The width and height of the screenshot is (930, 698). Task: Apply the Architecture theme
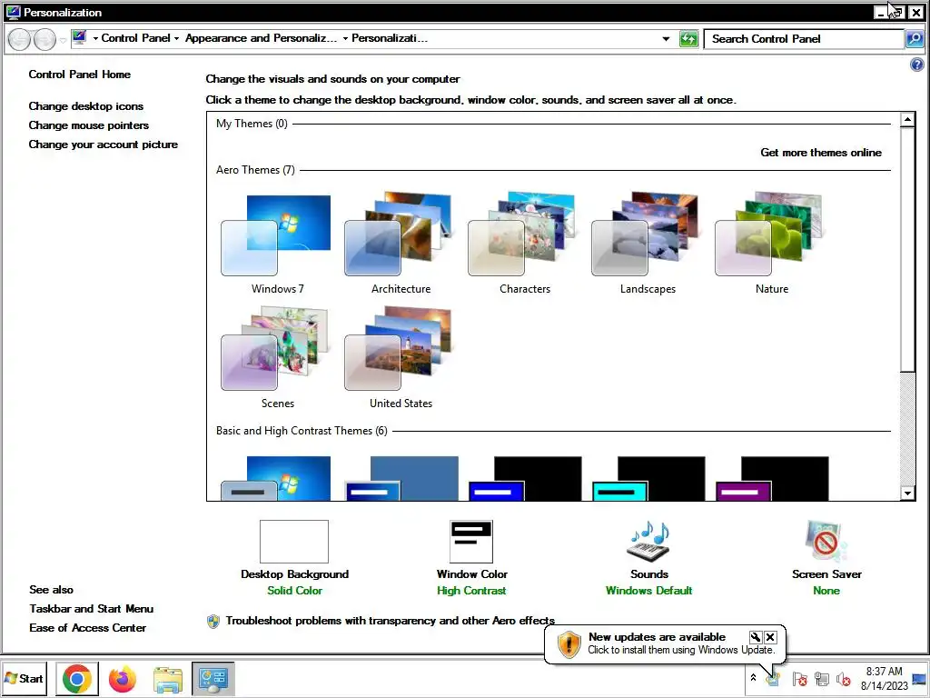[401, 244]
